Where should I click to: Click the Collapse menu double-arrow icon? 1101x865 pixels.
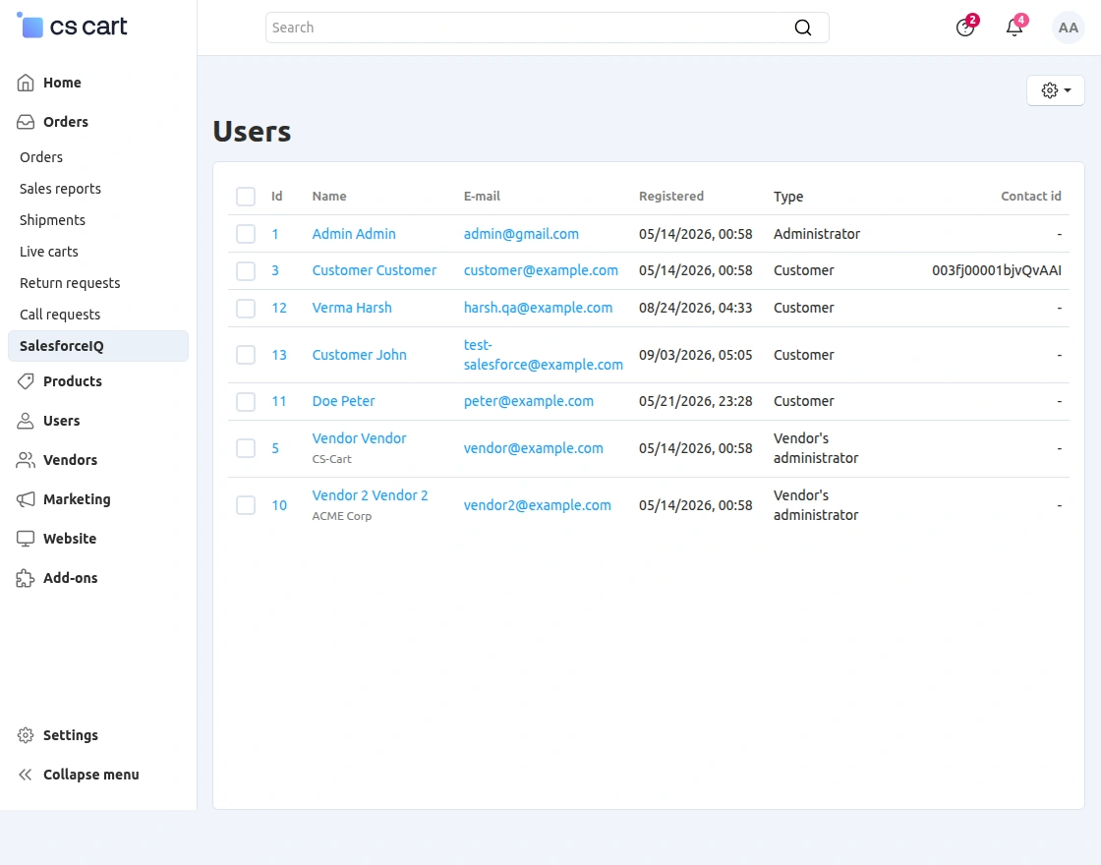pos(26,775)
